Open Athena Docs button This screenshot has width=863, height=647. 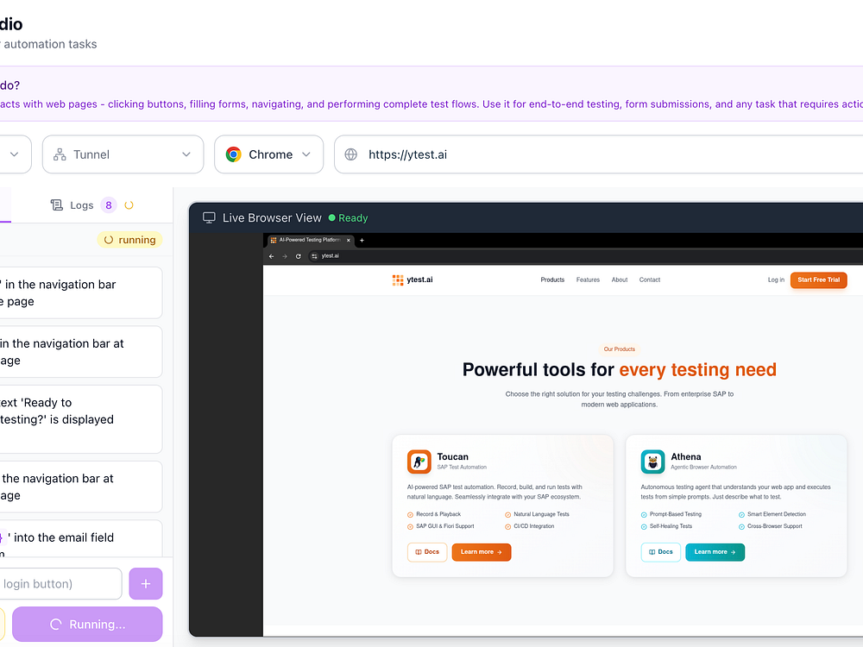(x=660, y=552)
